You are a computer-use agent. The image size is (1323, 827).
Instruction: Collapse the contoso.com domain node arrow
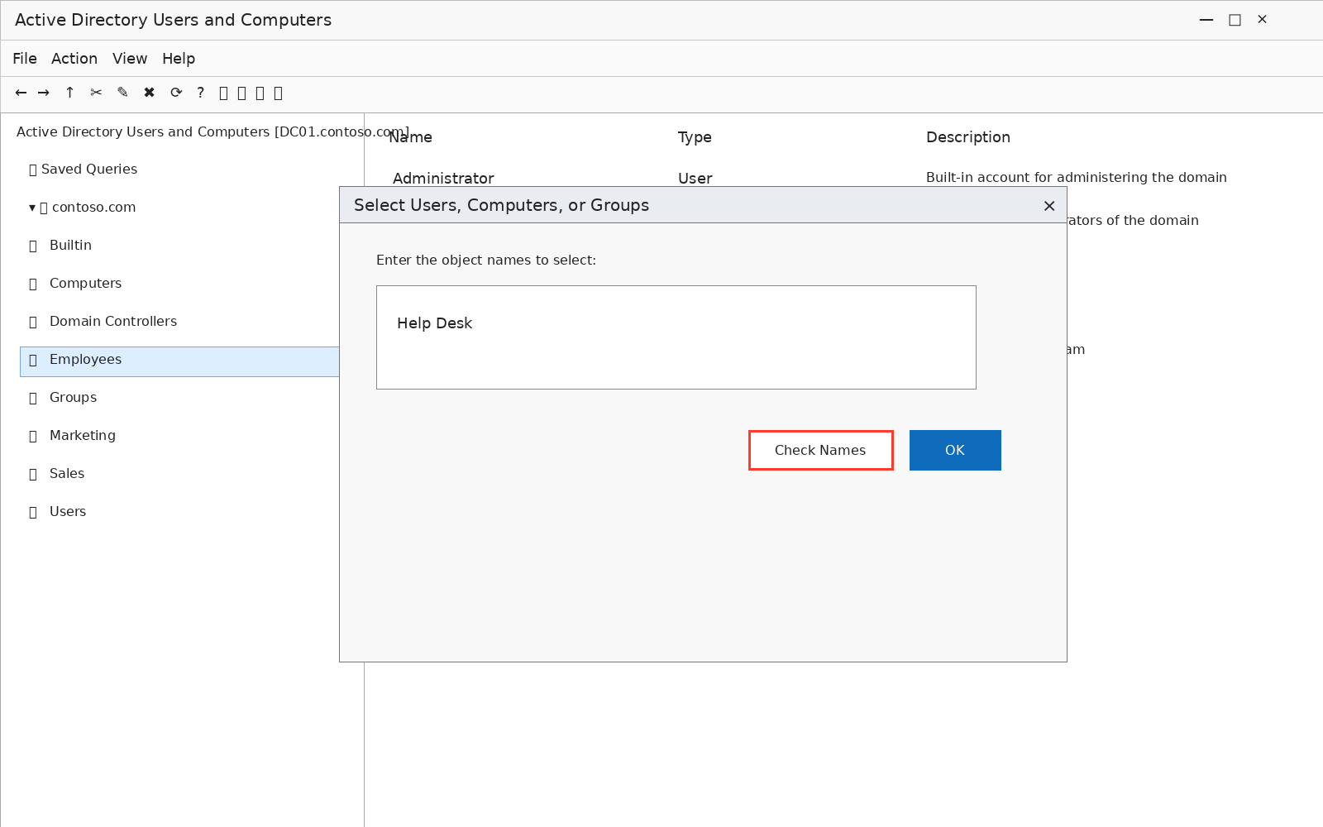coord(32,208)
